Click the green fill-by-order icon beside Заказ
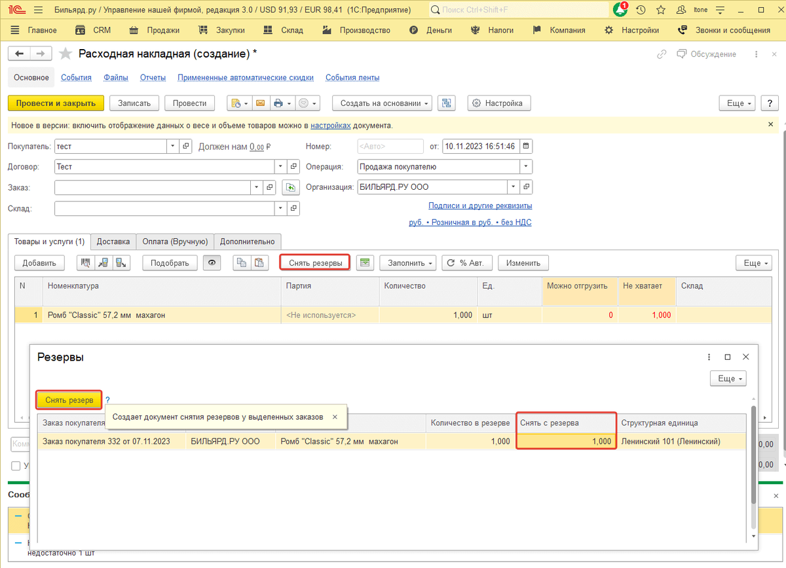Viewport: 786px width, 568px height. (x=290, y=188)
